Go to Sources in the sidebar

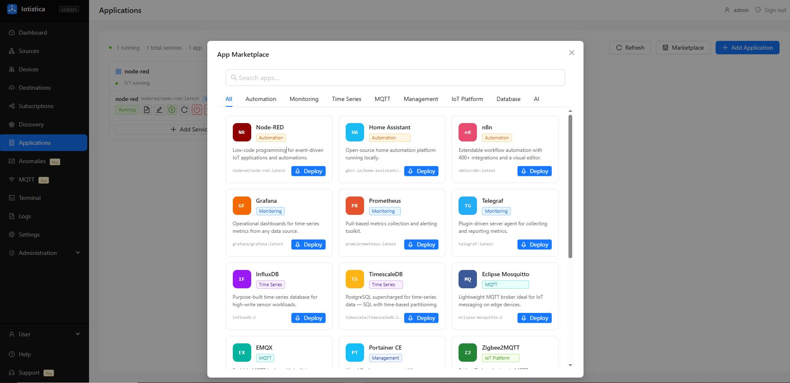pos(44,51)
